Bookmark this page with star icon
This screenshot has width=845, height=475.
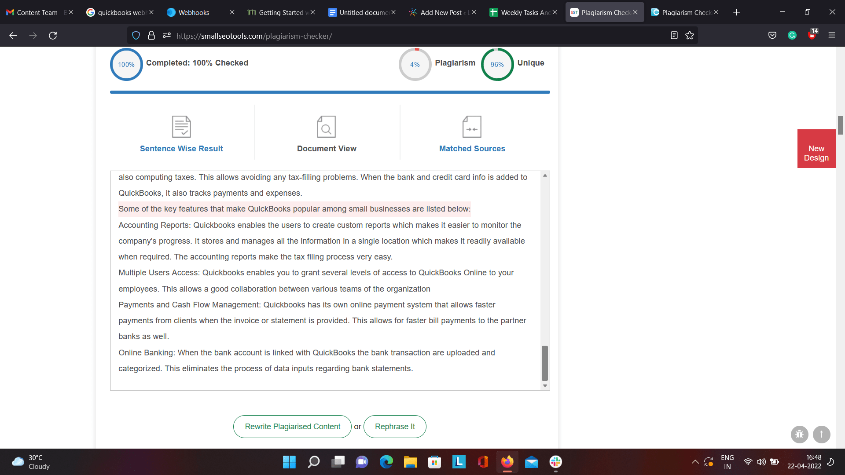690,36
